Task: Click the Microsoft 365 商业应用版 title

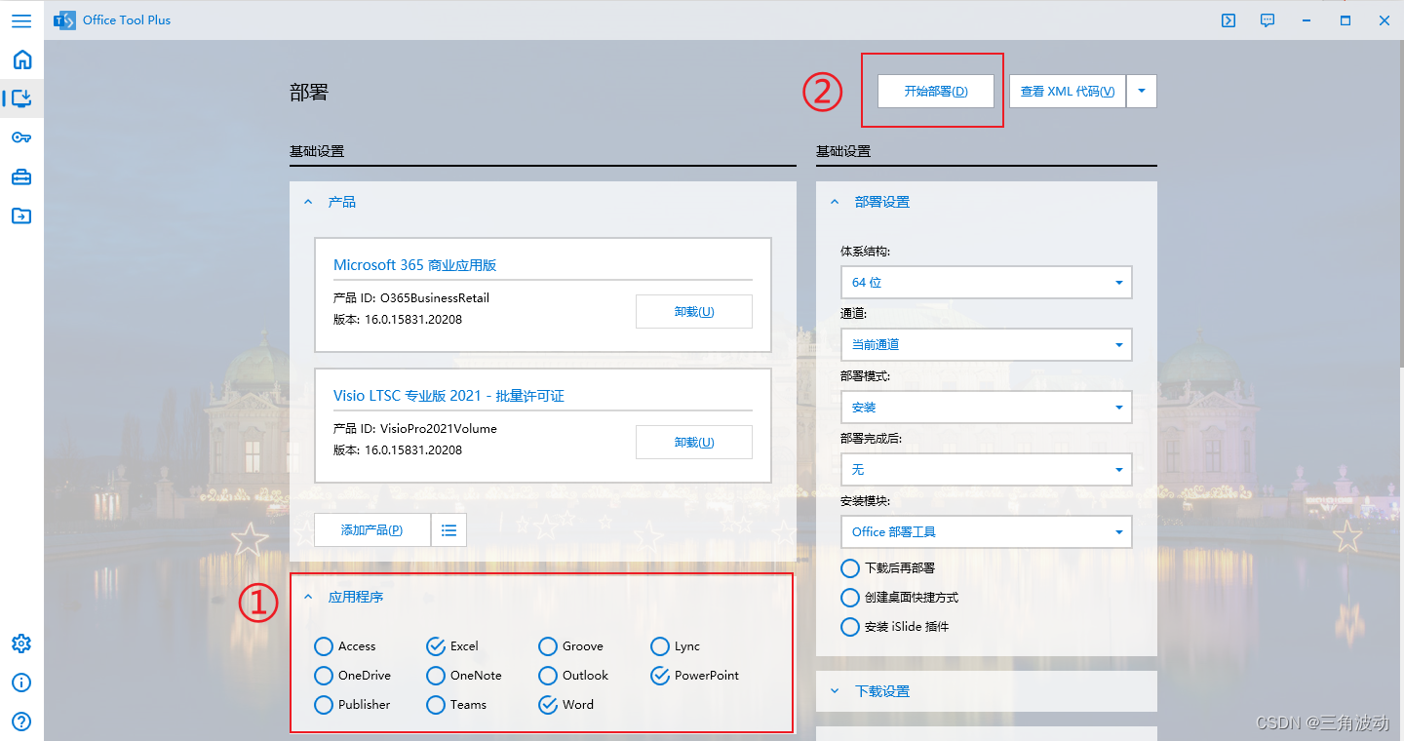Action: [x=415, y=265]
